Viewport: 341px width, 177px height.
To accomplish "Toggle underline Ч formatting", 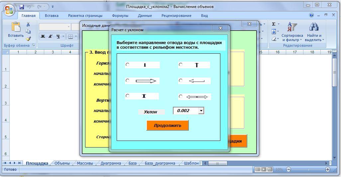I will pos(58,36).
